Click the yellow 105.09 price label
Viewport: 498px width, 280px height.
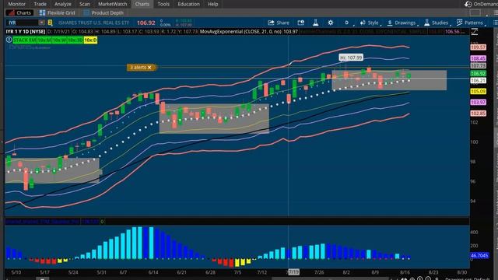(x=478, y=92)
